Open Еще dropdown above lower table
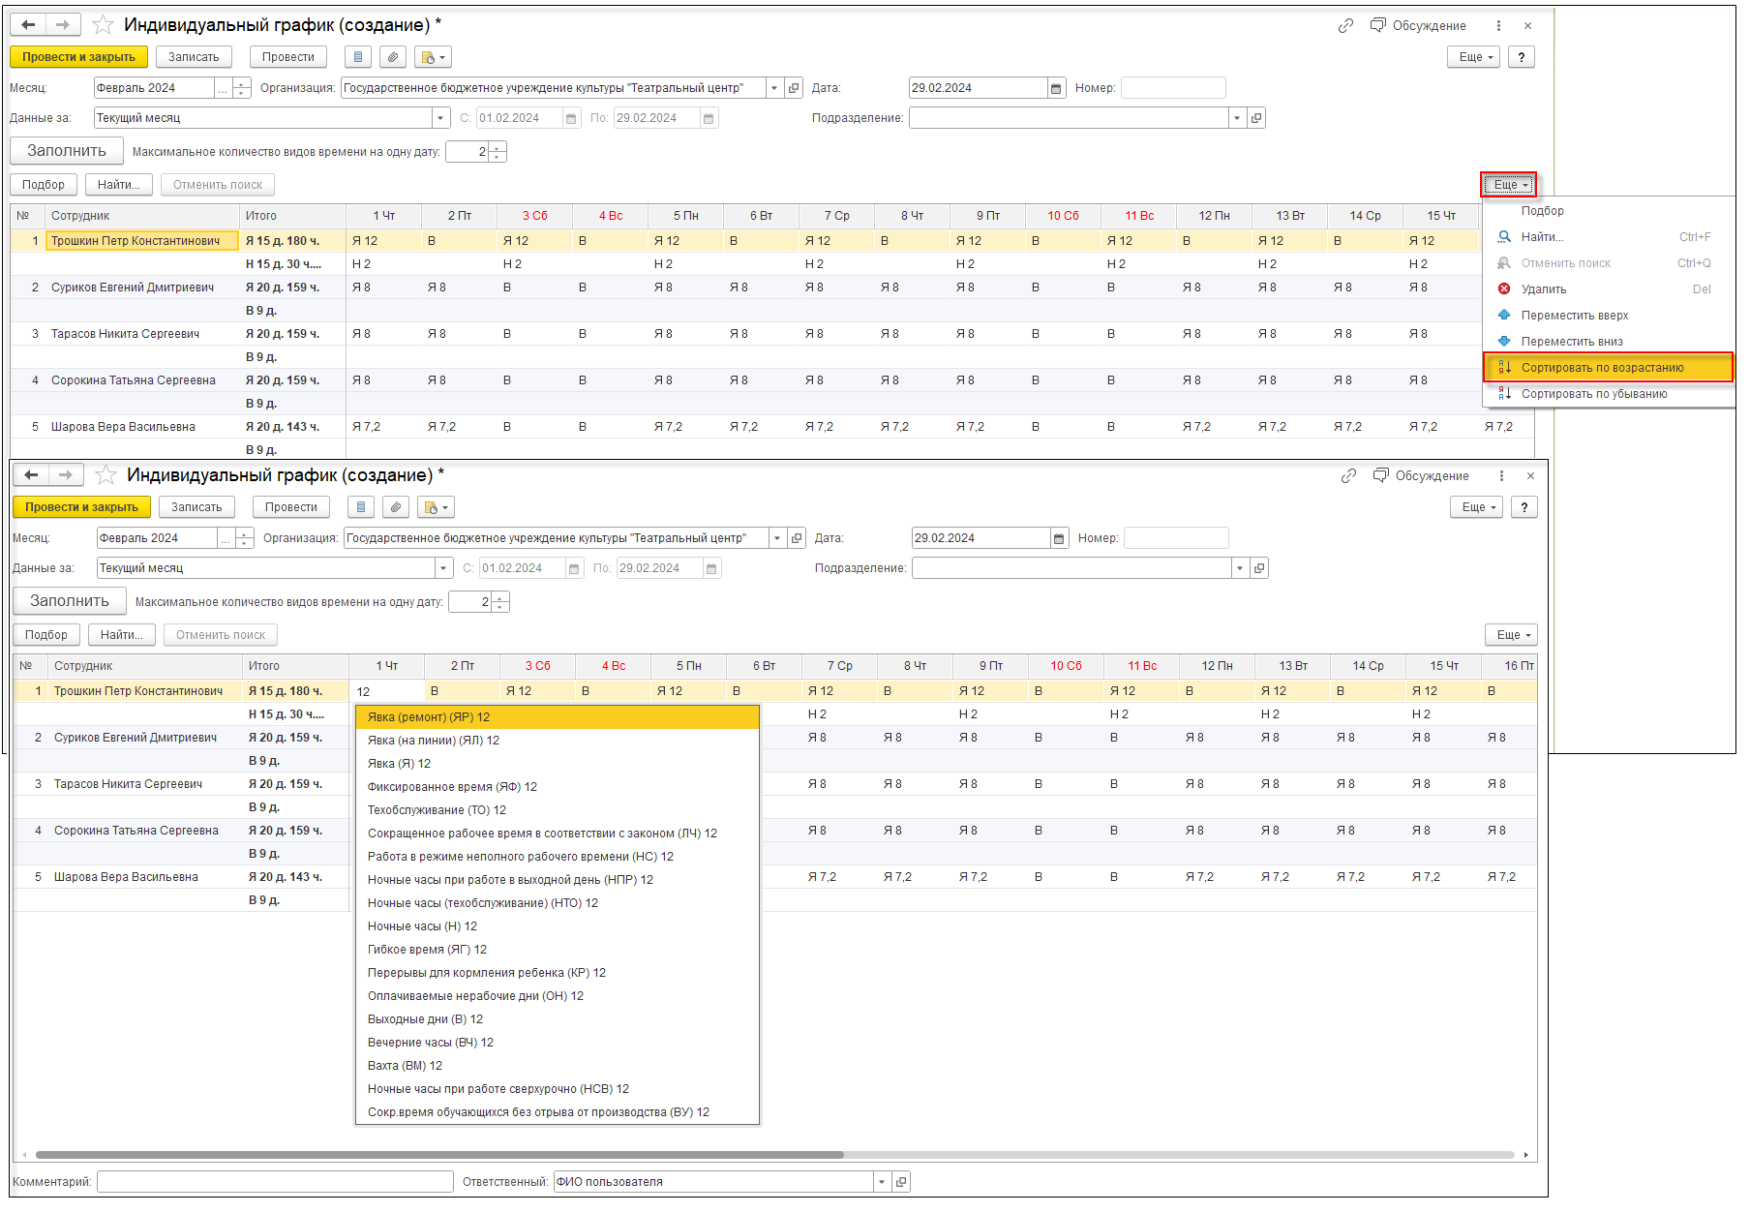 (x=1511, y=635)
